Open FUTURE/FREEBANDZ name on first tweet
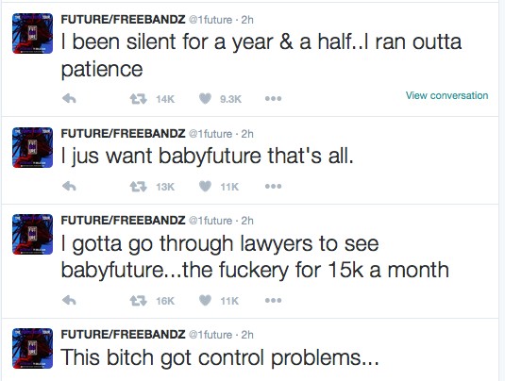The image size is (505, 381). 123,19
